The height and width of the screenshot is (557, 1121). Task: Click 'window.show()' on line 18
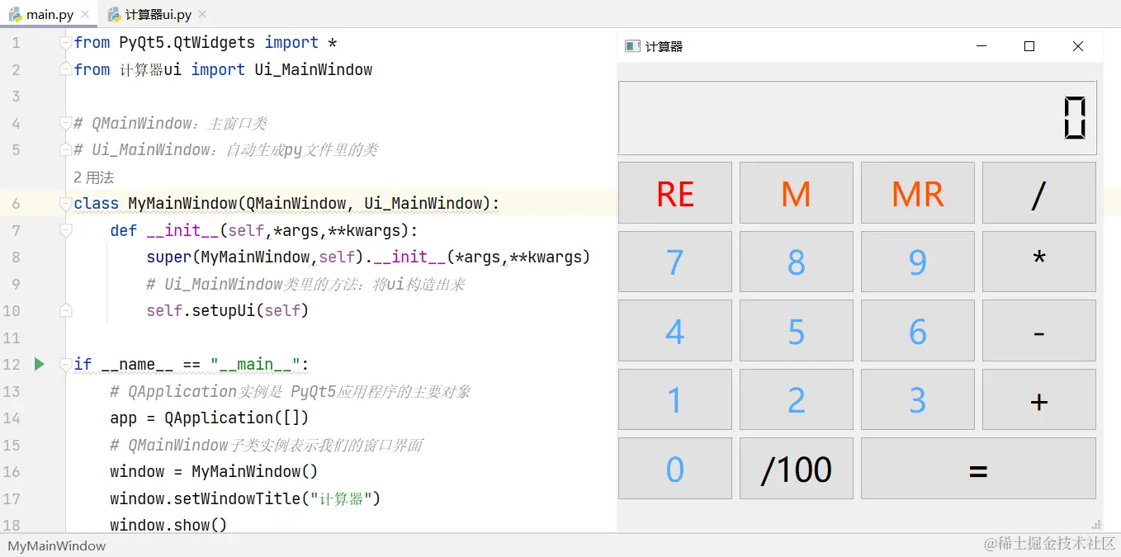(168, 525)
